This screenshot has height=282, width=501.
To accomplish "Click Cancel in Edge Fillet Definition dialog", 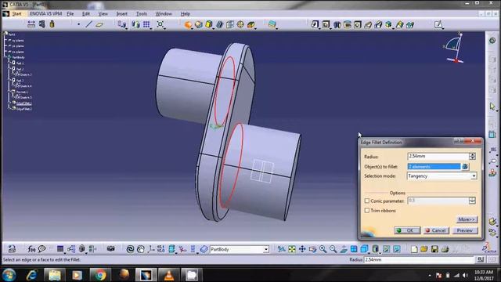I will pyautogui.click(x=436, y=230).
